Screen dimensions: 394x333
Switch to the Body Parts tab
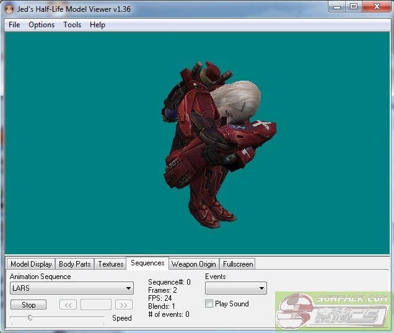pyautogui.click(x=74, y=264)
